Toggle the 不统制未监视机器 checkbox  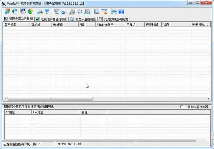(182, 107)
